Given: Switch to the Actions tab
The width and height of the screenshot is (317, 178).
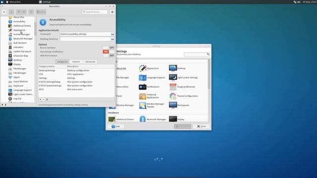Looking at the screenshot, I should coord(76,61).
